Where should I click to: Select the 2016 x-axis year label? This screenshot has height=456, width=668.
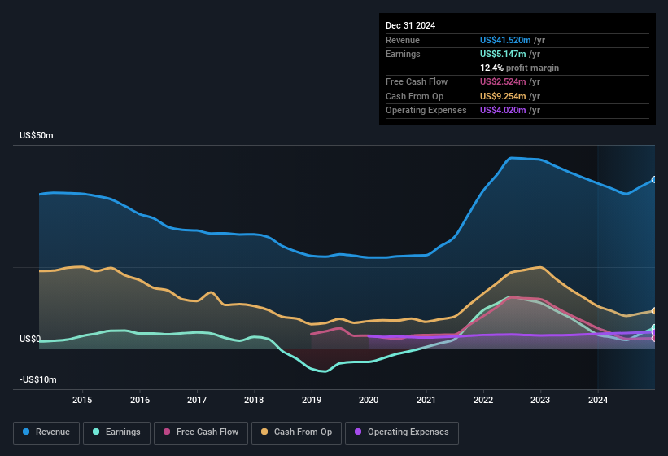(139, 400)
